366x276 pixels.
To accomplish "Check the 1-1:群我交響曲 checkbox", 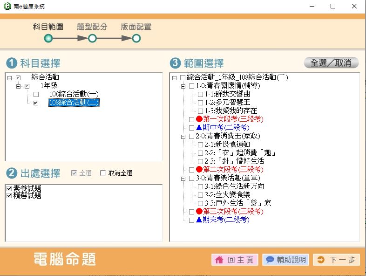I will (x=200, y=95).
